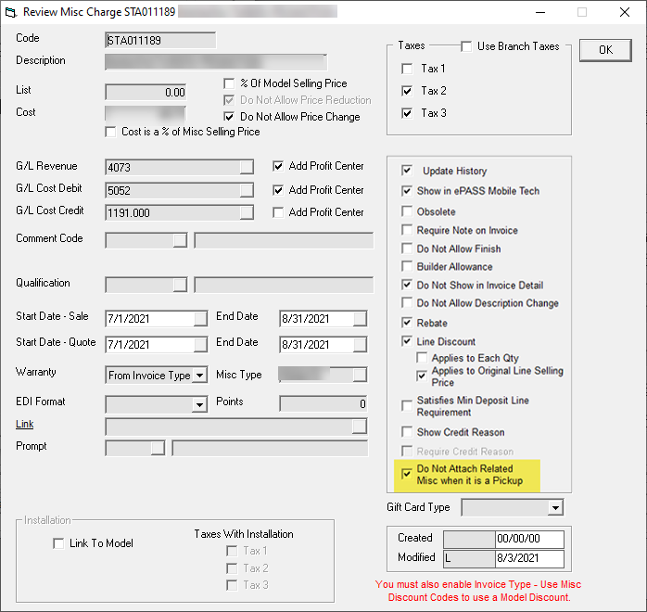Open the quote End Date picker button
Image resolution: width=647 pixels, height=612 pixels.
point(360,345)
